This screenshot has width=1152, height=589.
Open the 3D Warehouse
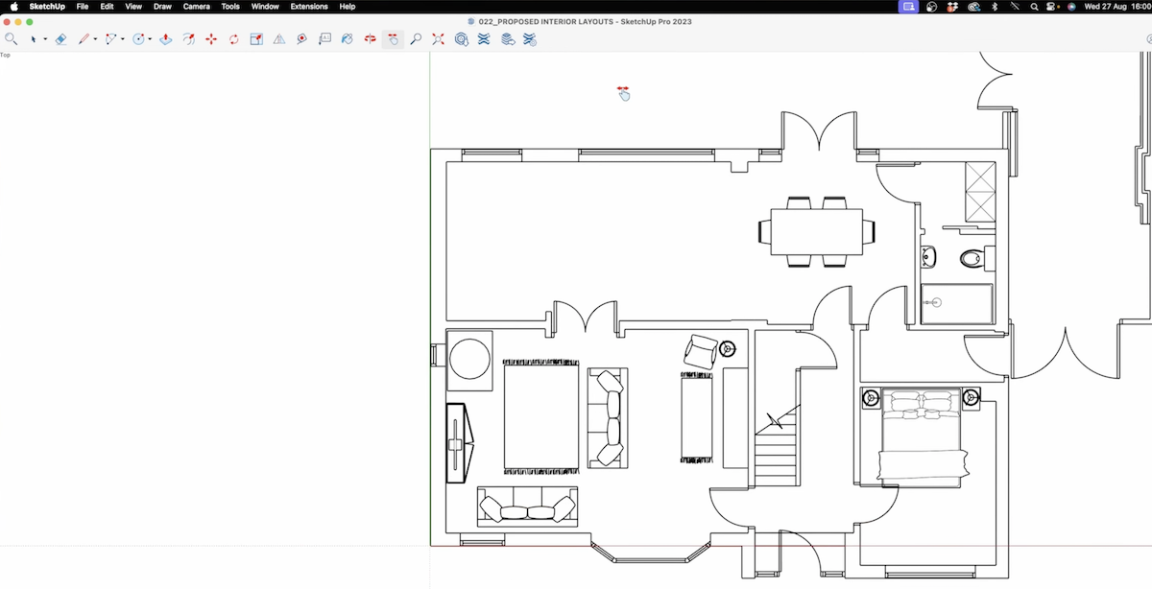point(462,39)
